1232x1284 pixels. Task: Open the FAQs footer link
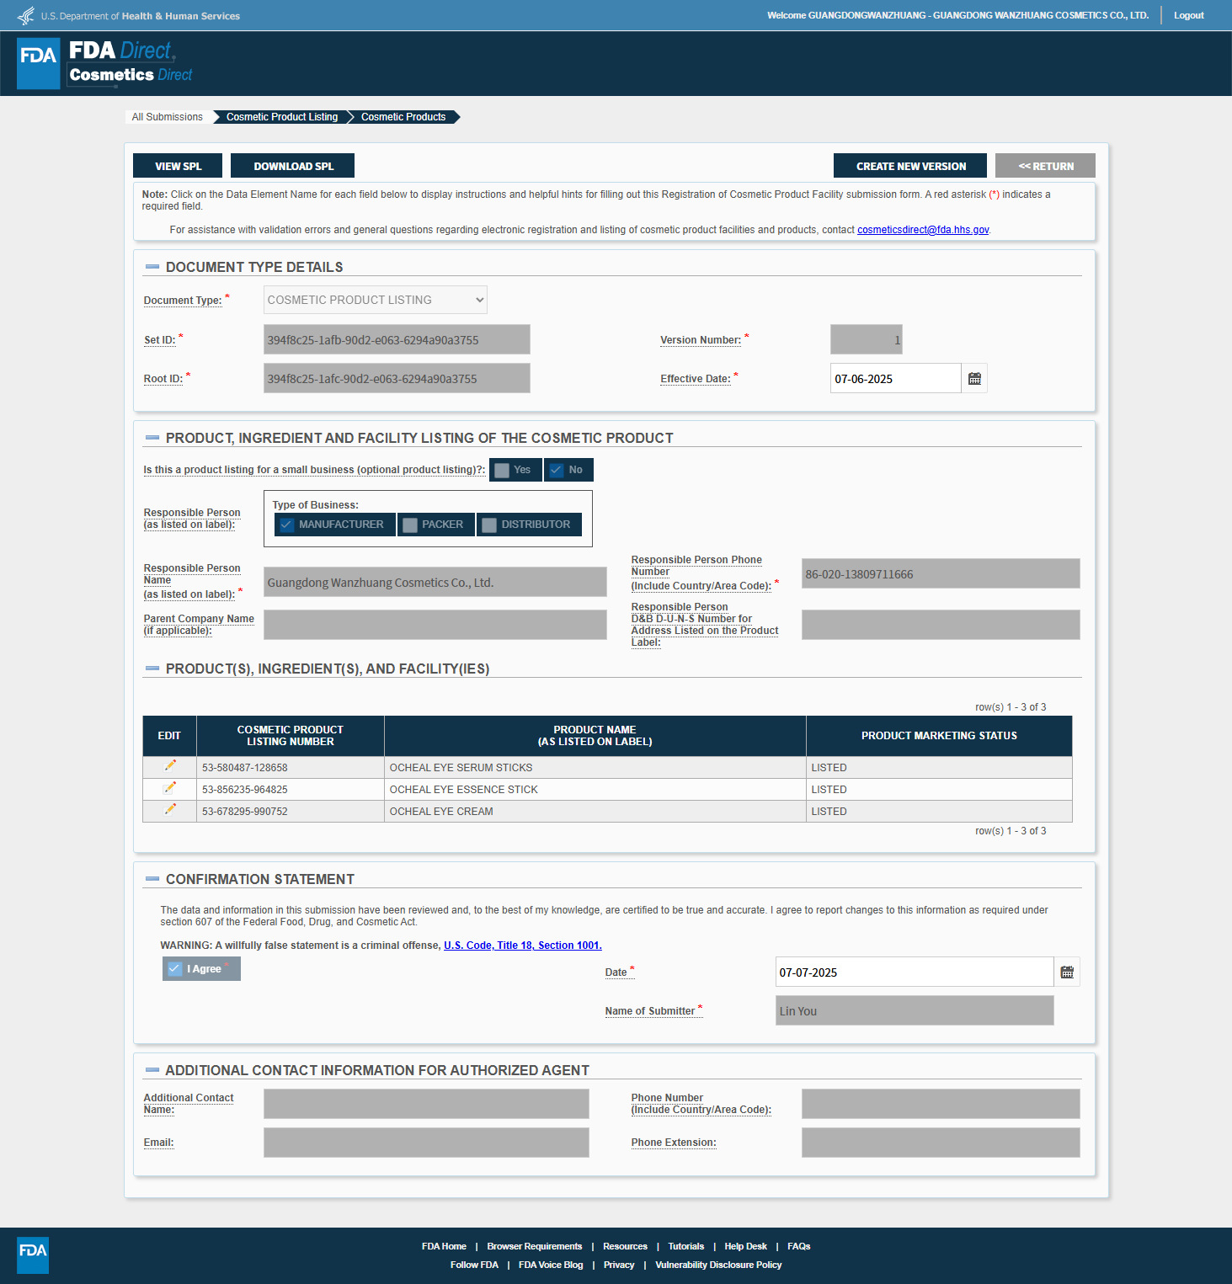tap(799, 1246)
